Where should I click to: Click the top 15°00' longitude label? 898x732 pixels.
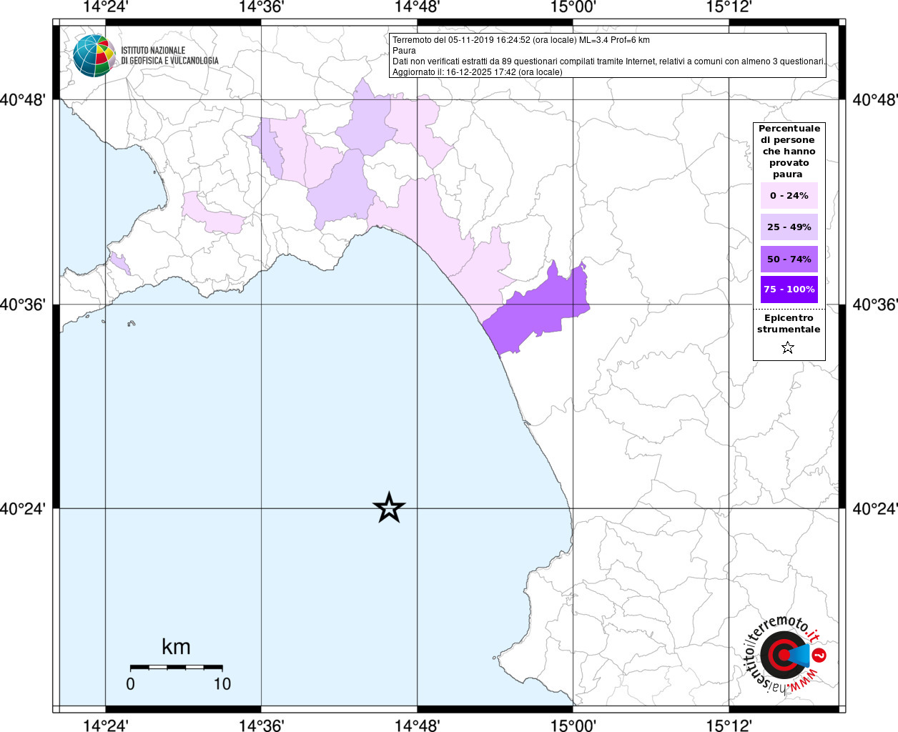pyautogui.click(x=573, y=7)
